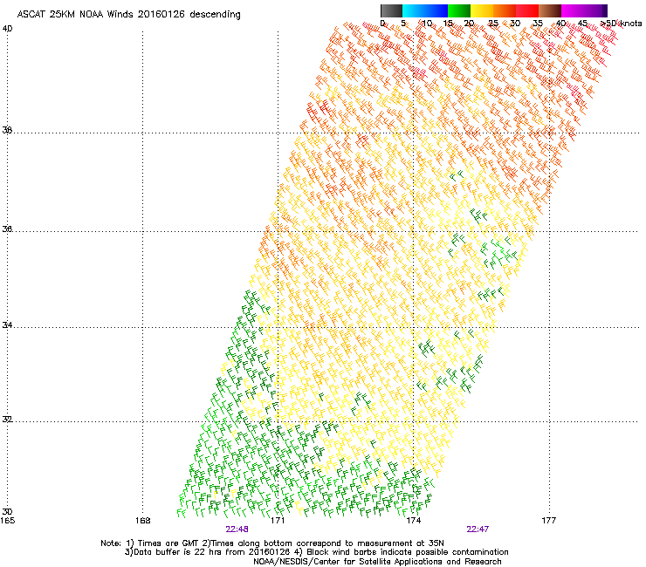The width and height of the screenshot is (646, 567).
Task: Select the gray 0-5 knots color swatch
Action: 391,10
